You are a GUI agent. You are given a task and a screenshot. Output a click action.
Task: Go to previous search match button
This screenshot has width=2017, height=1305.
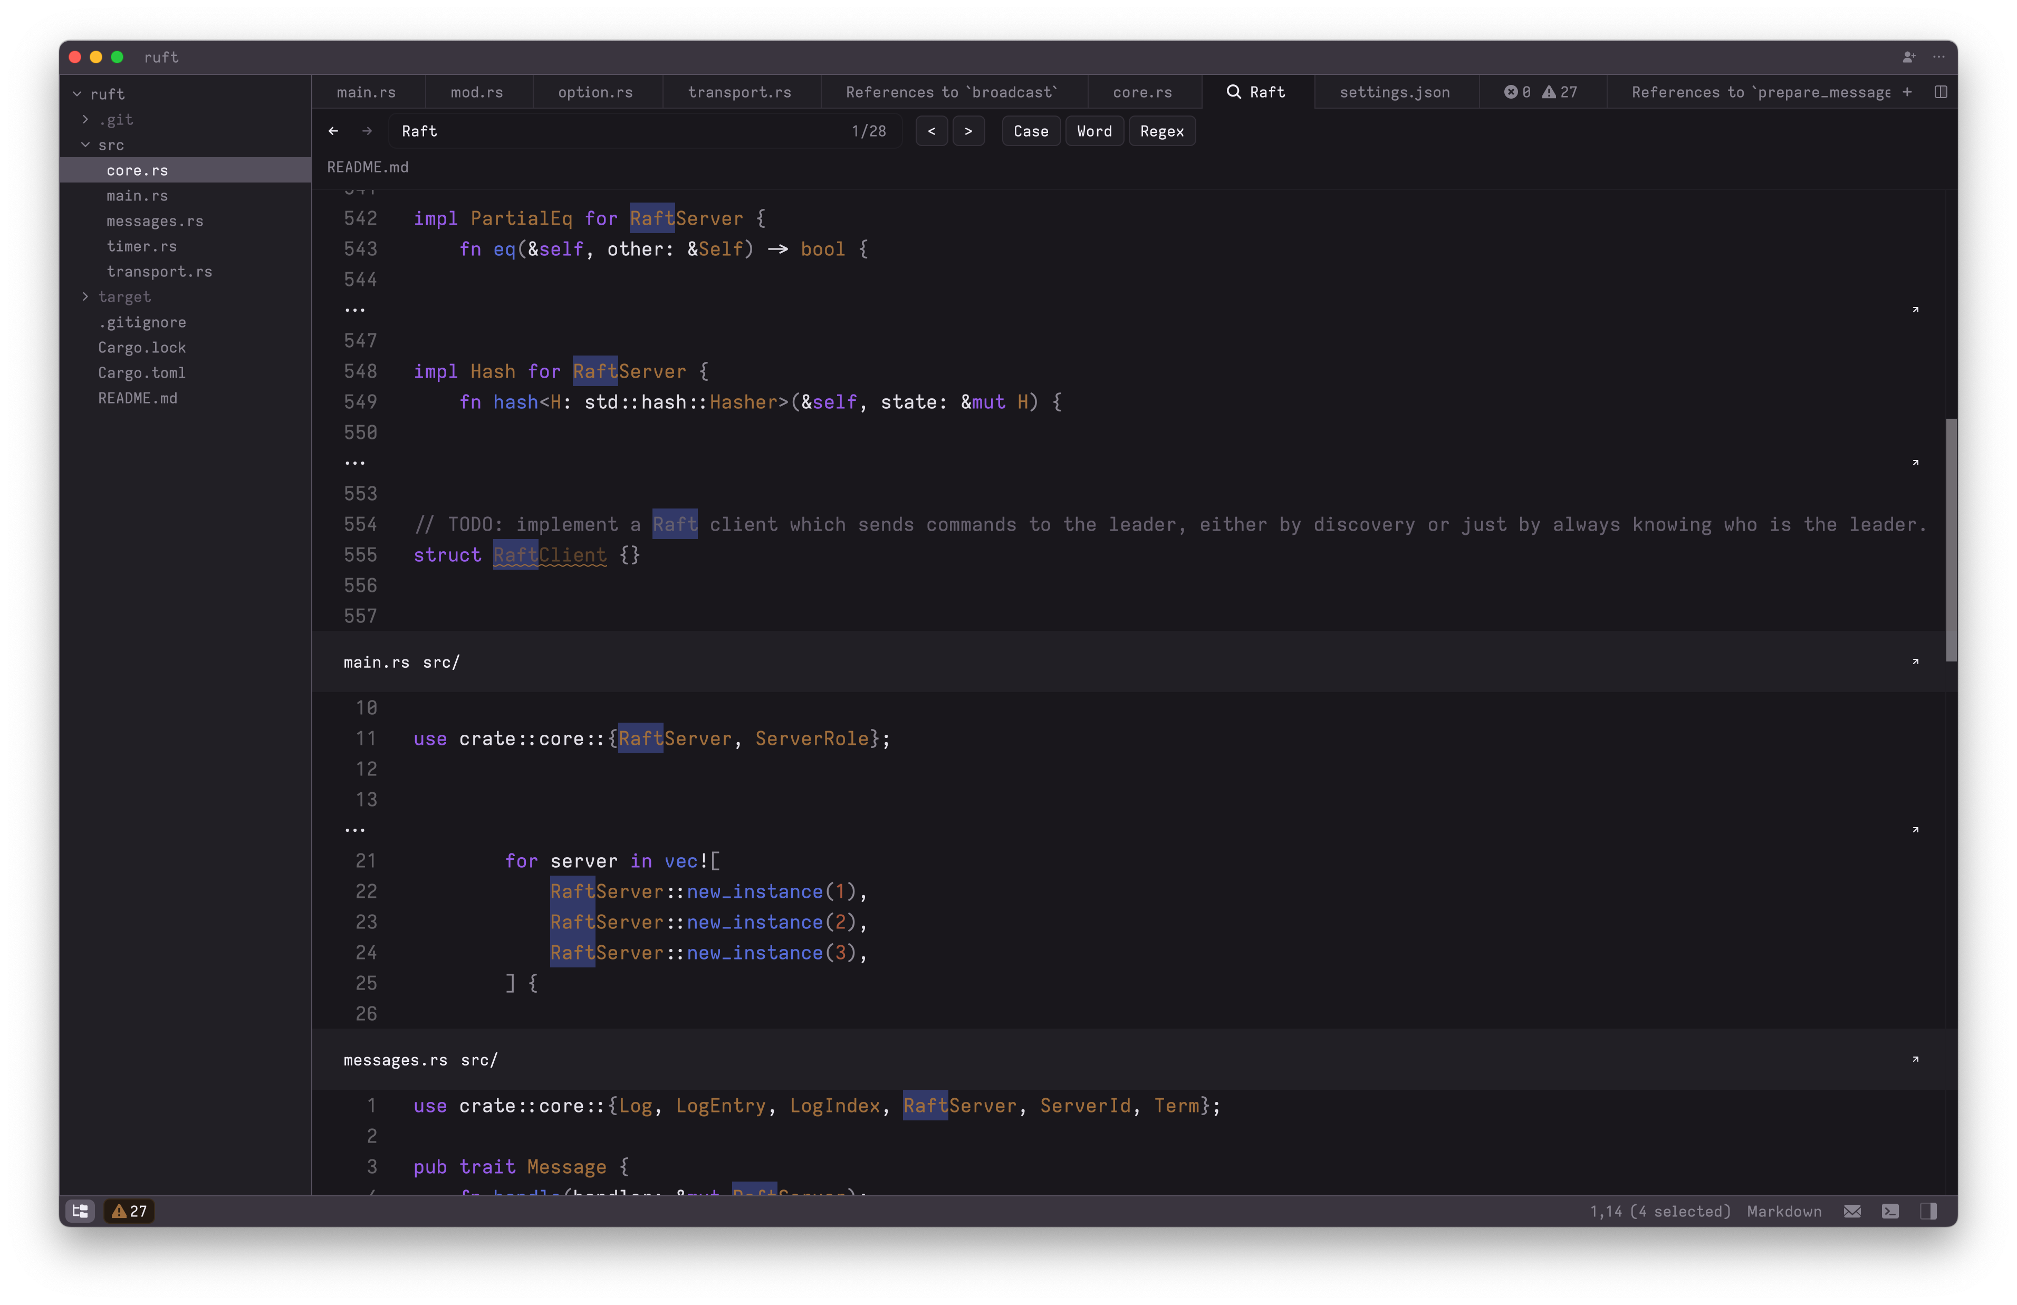click(x=932, y=131)
